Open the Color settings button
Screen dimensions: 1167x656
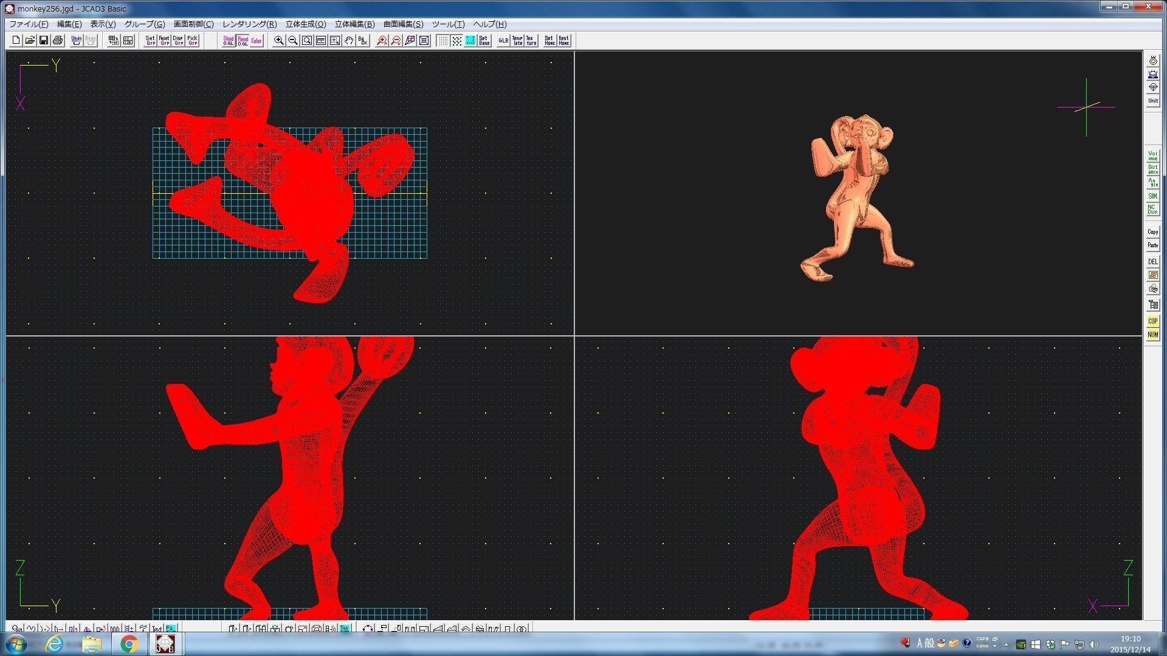[x=256, y=41]
